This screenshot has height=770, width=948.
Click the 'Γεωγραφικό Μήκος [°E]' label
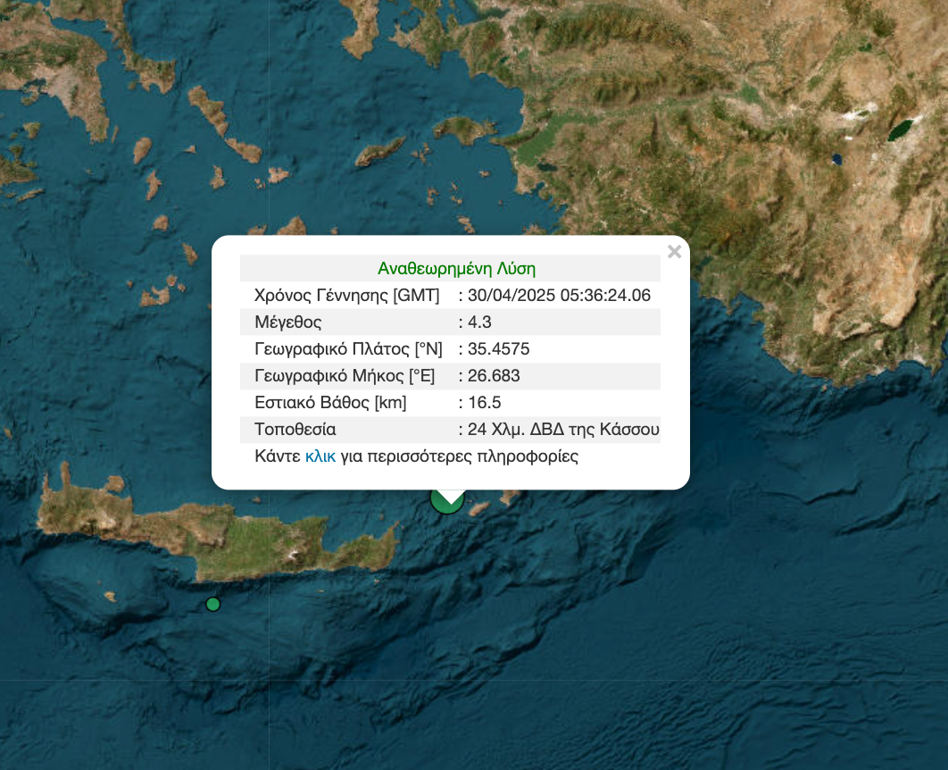click(345, 376)
